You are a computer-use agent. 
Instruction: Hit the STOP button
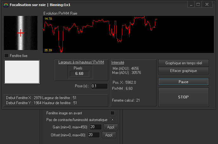coord(183,97)
